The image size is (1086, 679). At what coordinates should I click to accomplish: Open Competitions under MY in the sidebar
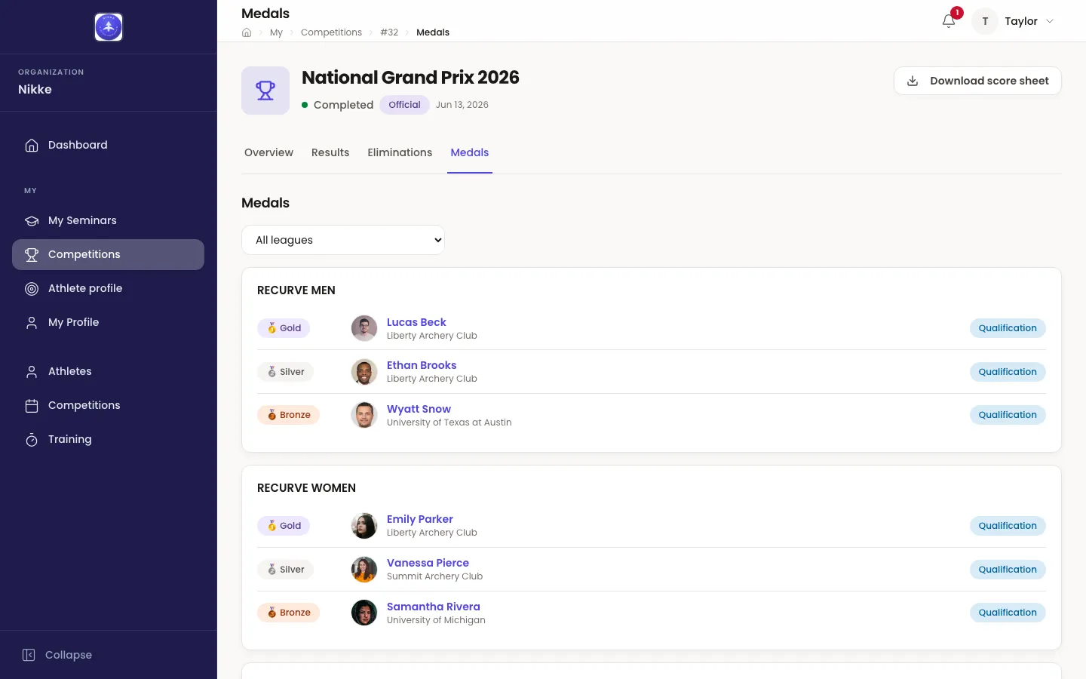pos(109,254)
